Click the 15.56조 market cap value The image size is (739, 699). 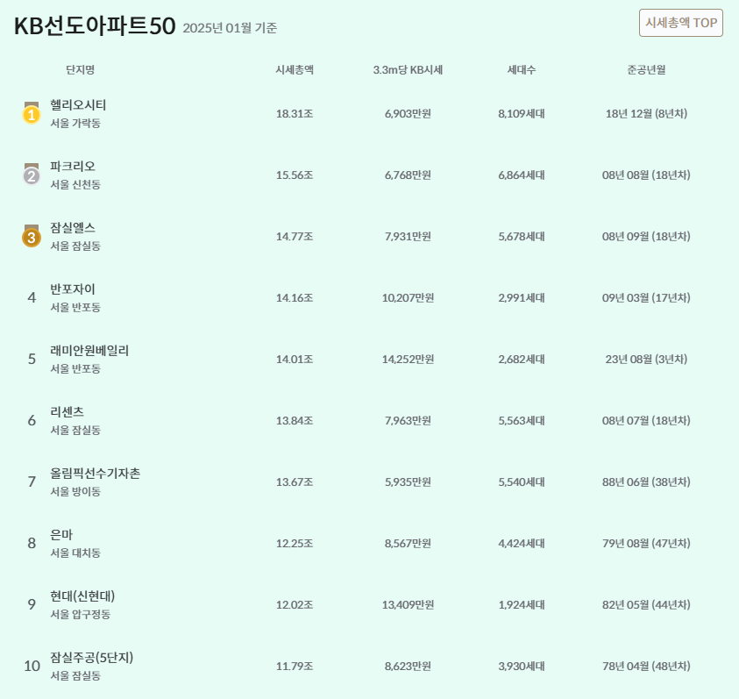(295, 175)
